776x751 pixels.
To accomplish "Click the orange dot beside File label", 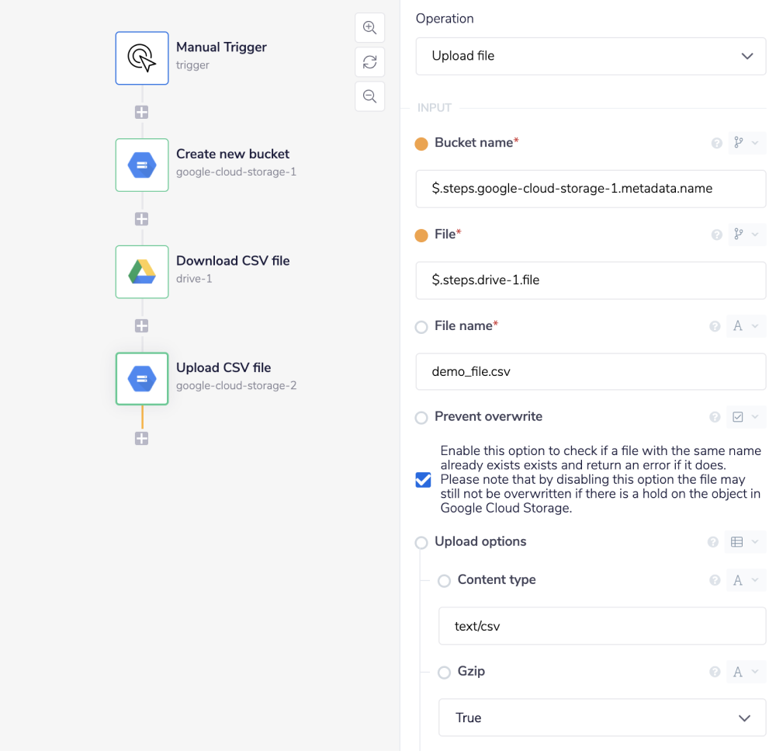I will pyautogui.click(x=421, y=235).
